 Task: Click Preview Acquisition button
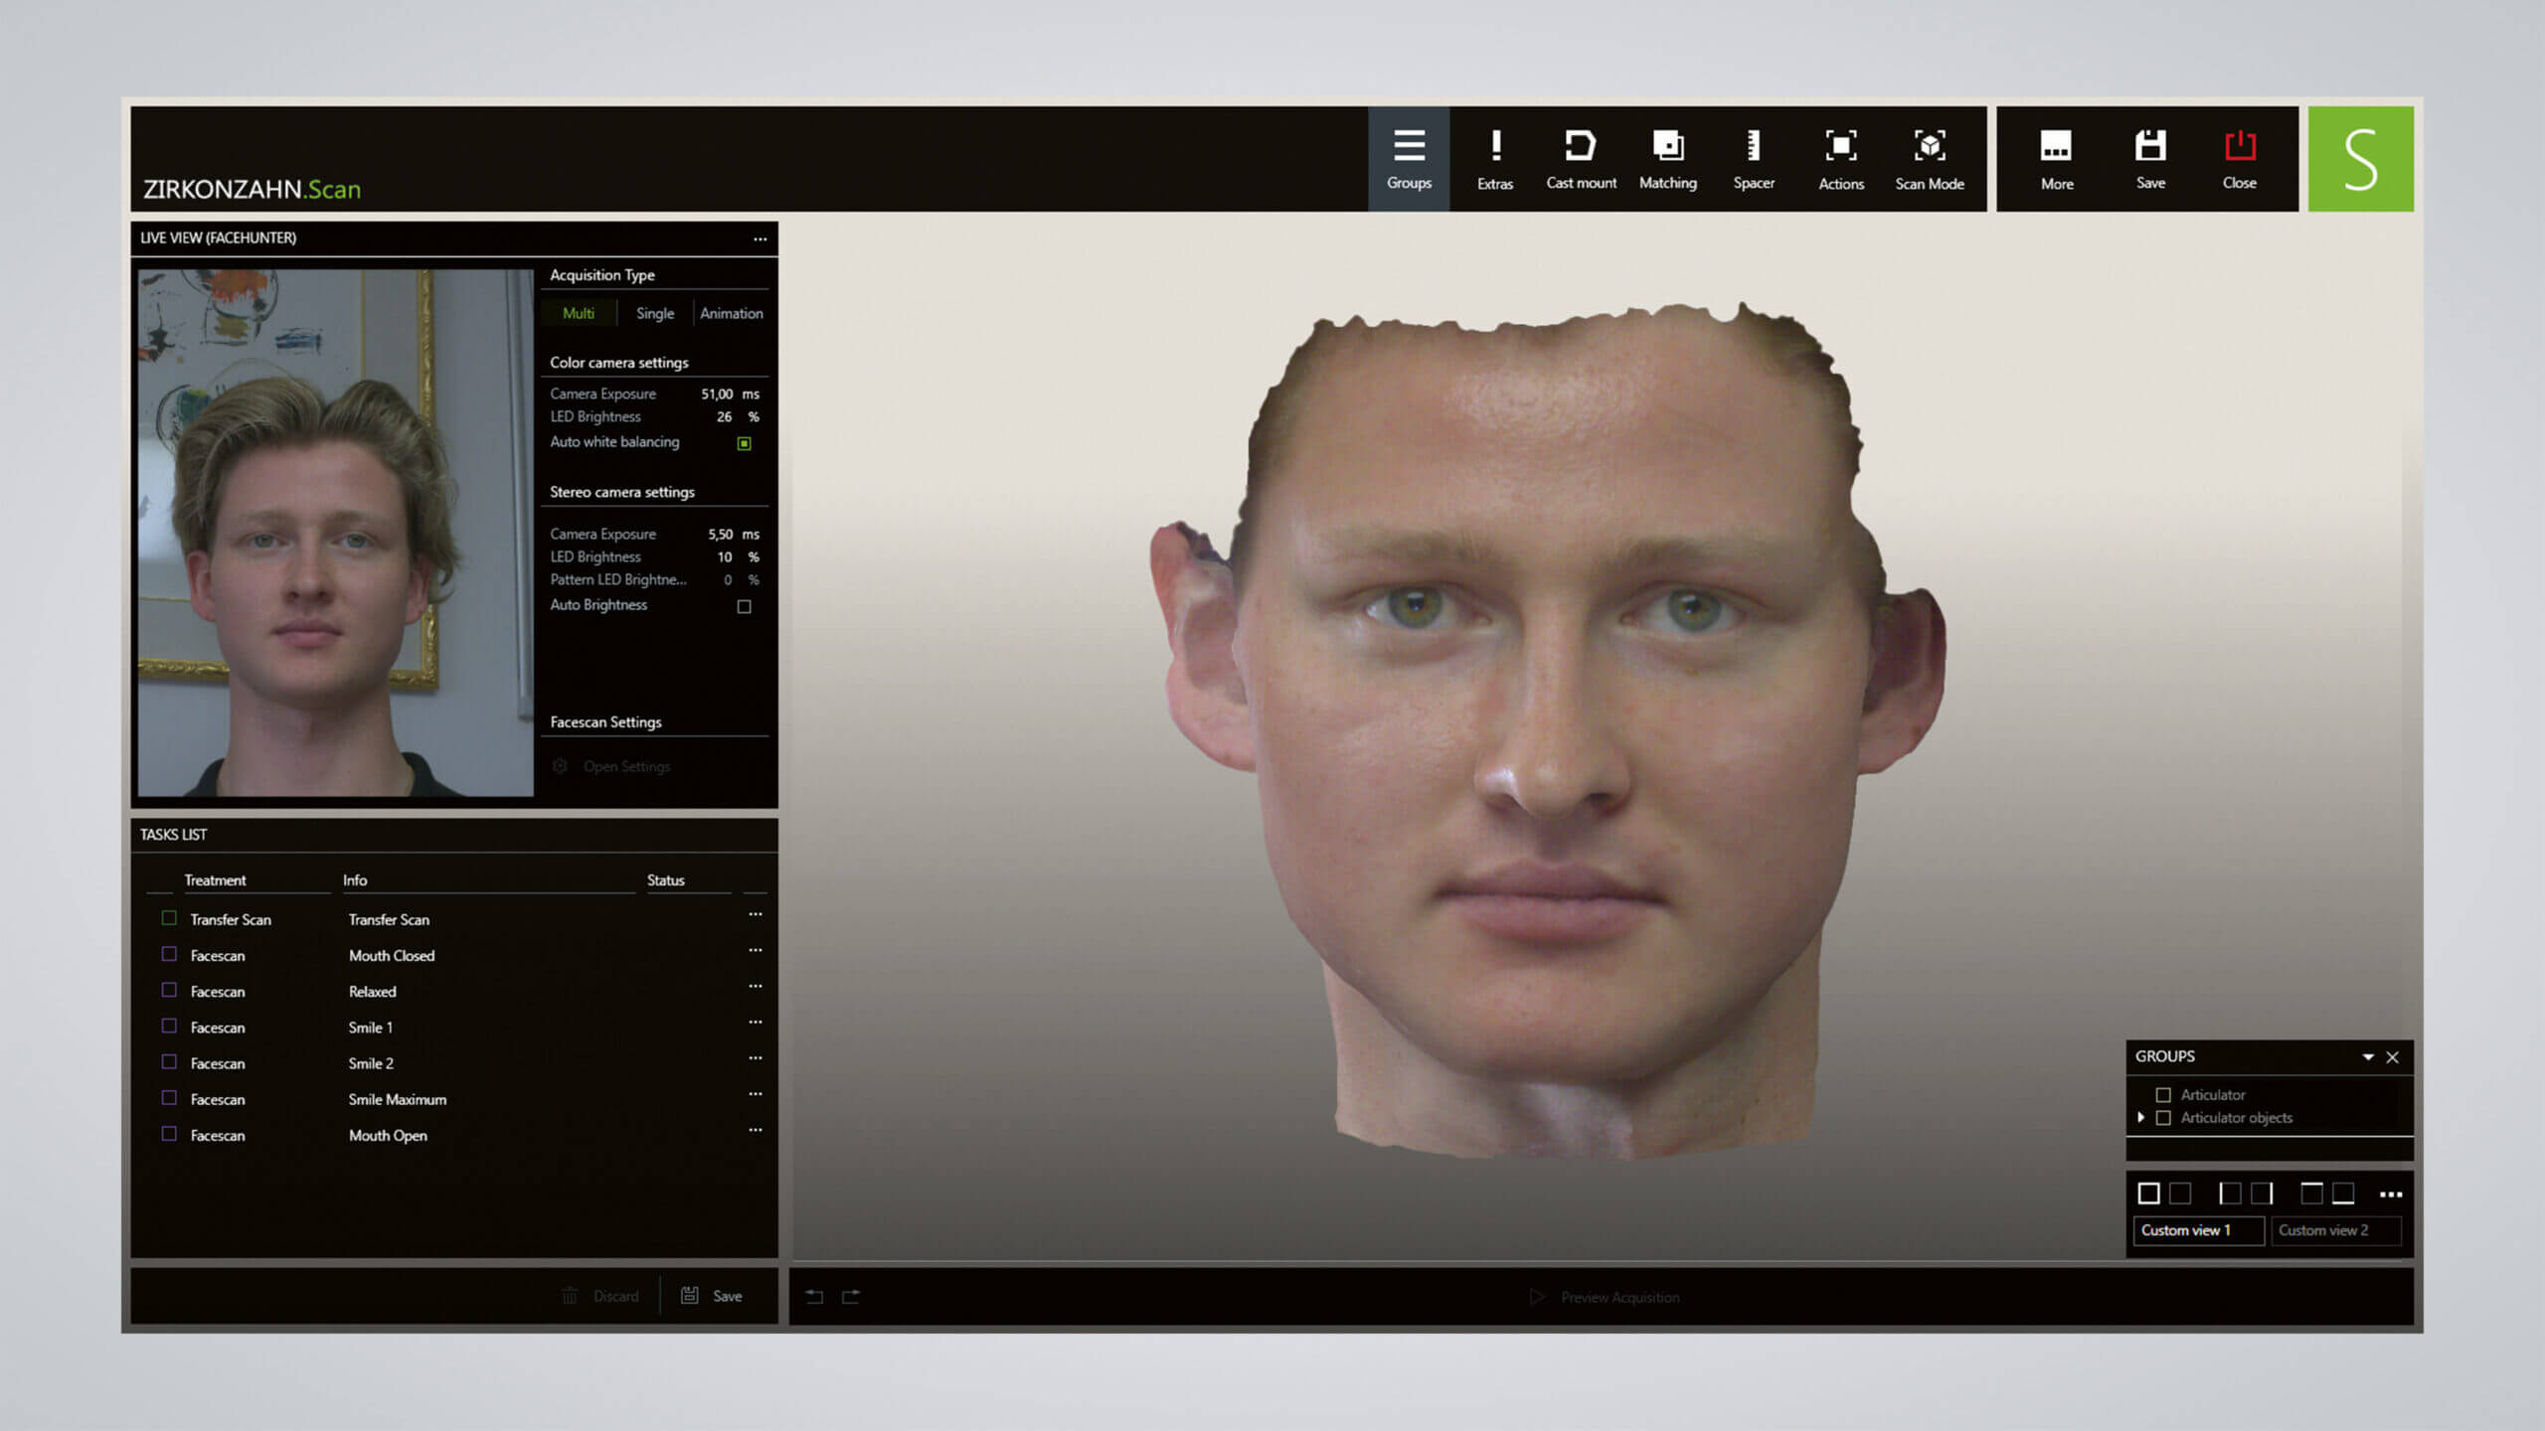point(1605,1297)
